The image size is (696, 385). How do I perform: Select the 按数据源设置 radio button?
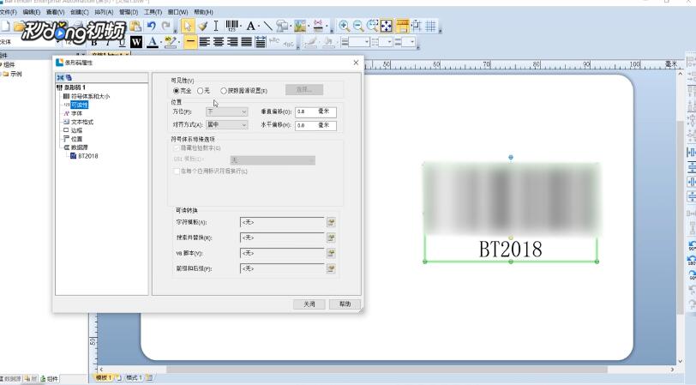(224, 91)
